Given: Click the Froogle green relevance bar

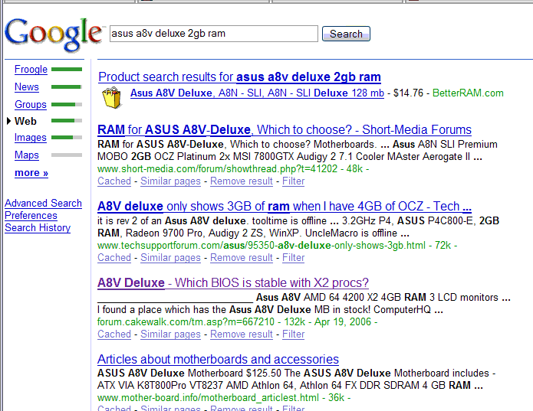Looking at the screenshot, I should (67, 69).
